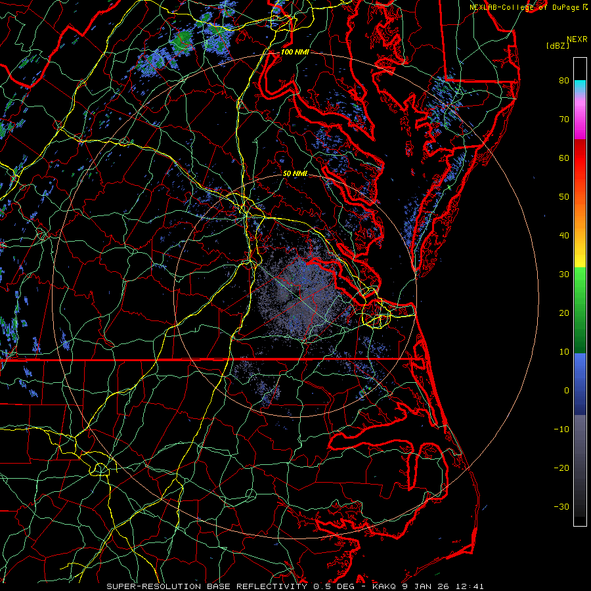Click the 80 dBZ value on the scale
The image size is (591, 591).
click(564, 80)
